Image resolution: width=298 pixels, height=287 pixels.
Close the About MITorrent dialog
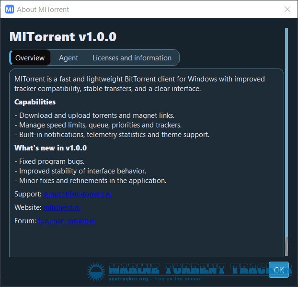(x=287, y=9)
